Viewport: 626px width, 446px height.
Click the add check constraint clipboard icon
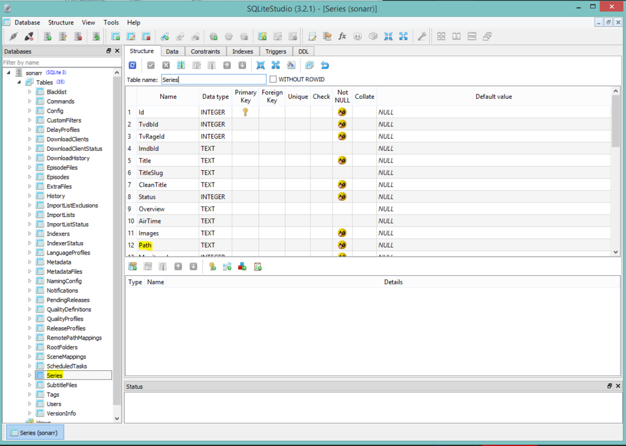pyautogui.click(x=258, y=266)
